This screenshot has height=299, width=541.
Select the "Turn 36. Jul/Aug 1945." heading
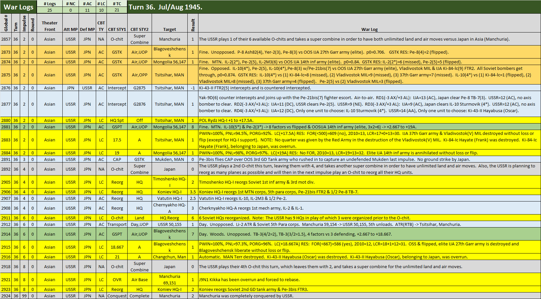coord(165,7)
